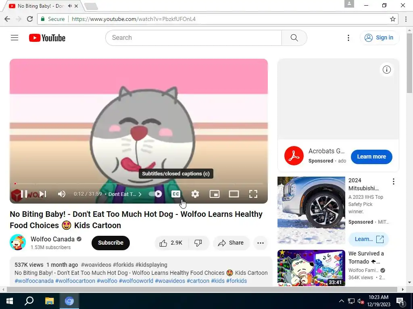Image resolution: width=413 pixels, height=309 pixels.
Task: Open the 2024 Mitsubishi ad thumbnail
Action: coord(311,210)
